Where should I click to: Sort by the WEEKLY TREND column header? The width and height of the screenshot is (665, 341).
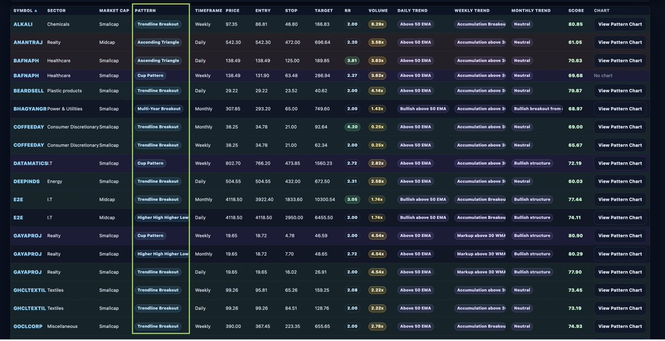[472, 11]
